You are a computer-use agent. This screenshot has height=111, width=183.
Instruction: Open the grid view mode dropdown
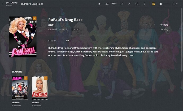pyautogui.click(x=175, y=4)
